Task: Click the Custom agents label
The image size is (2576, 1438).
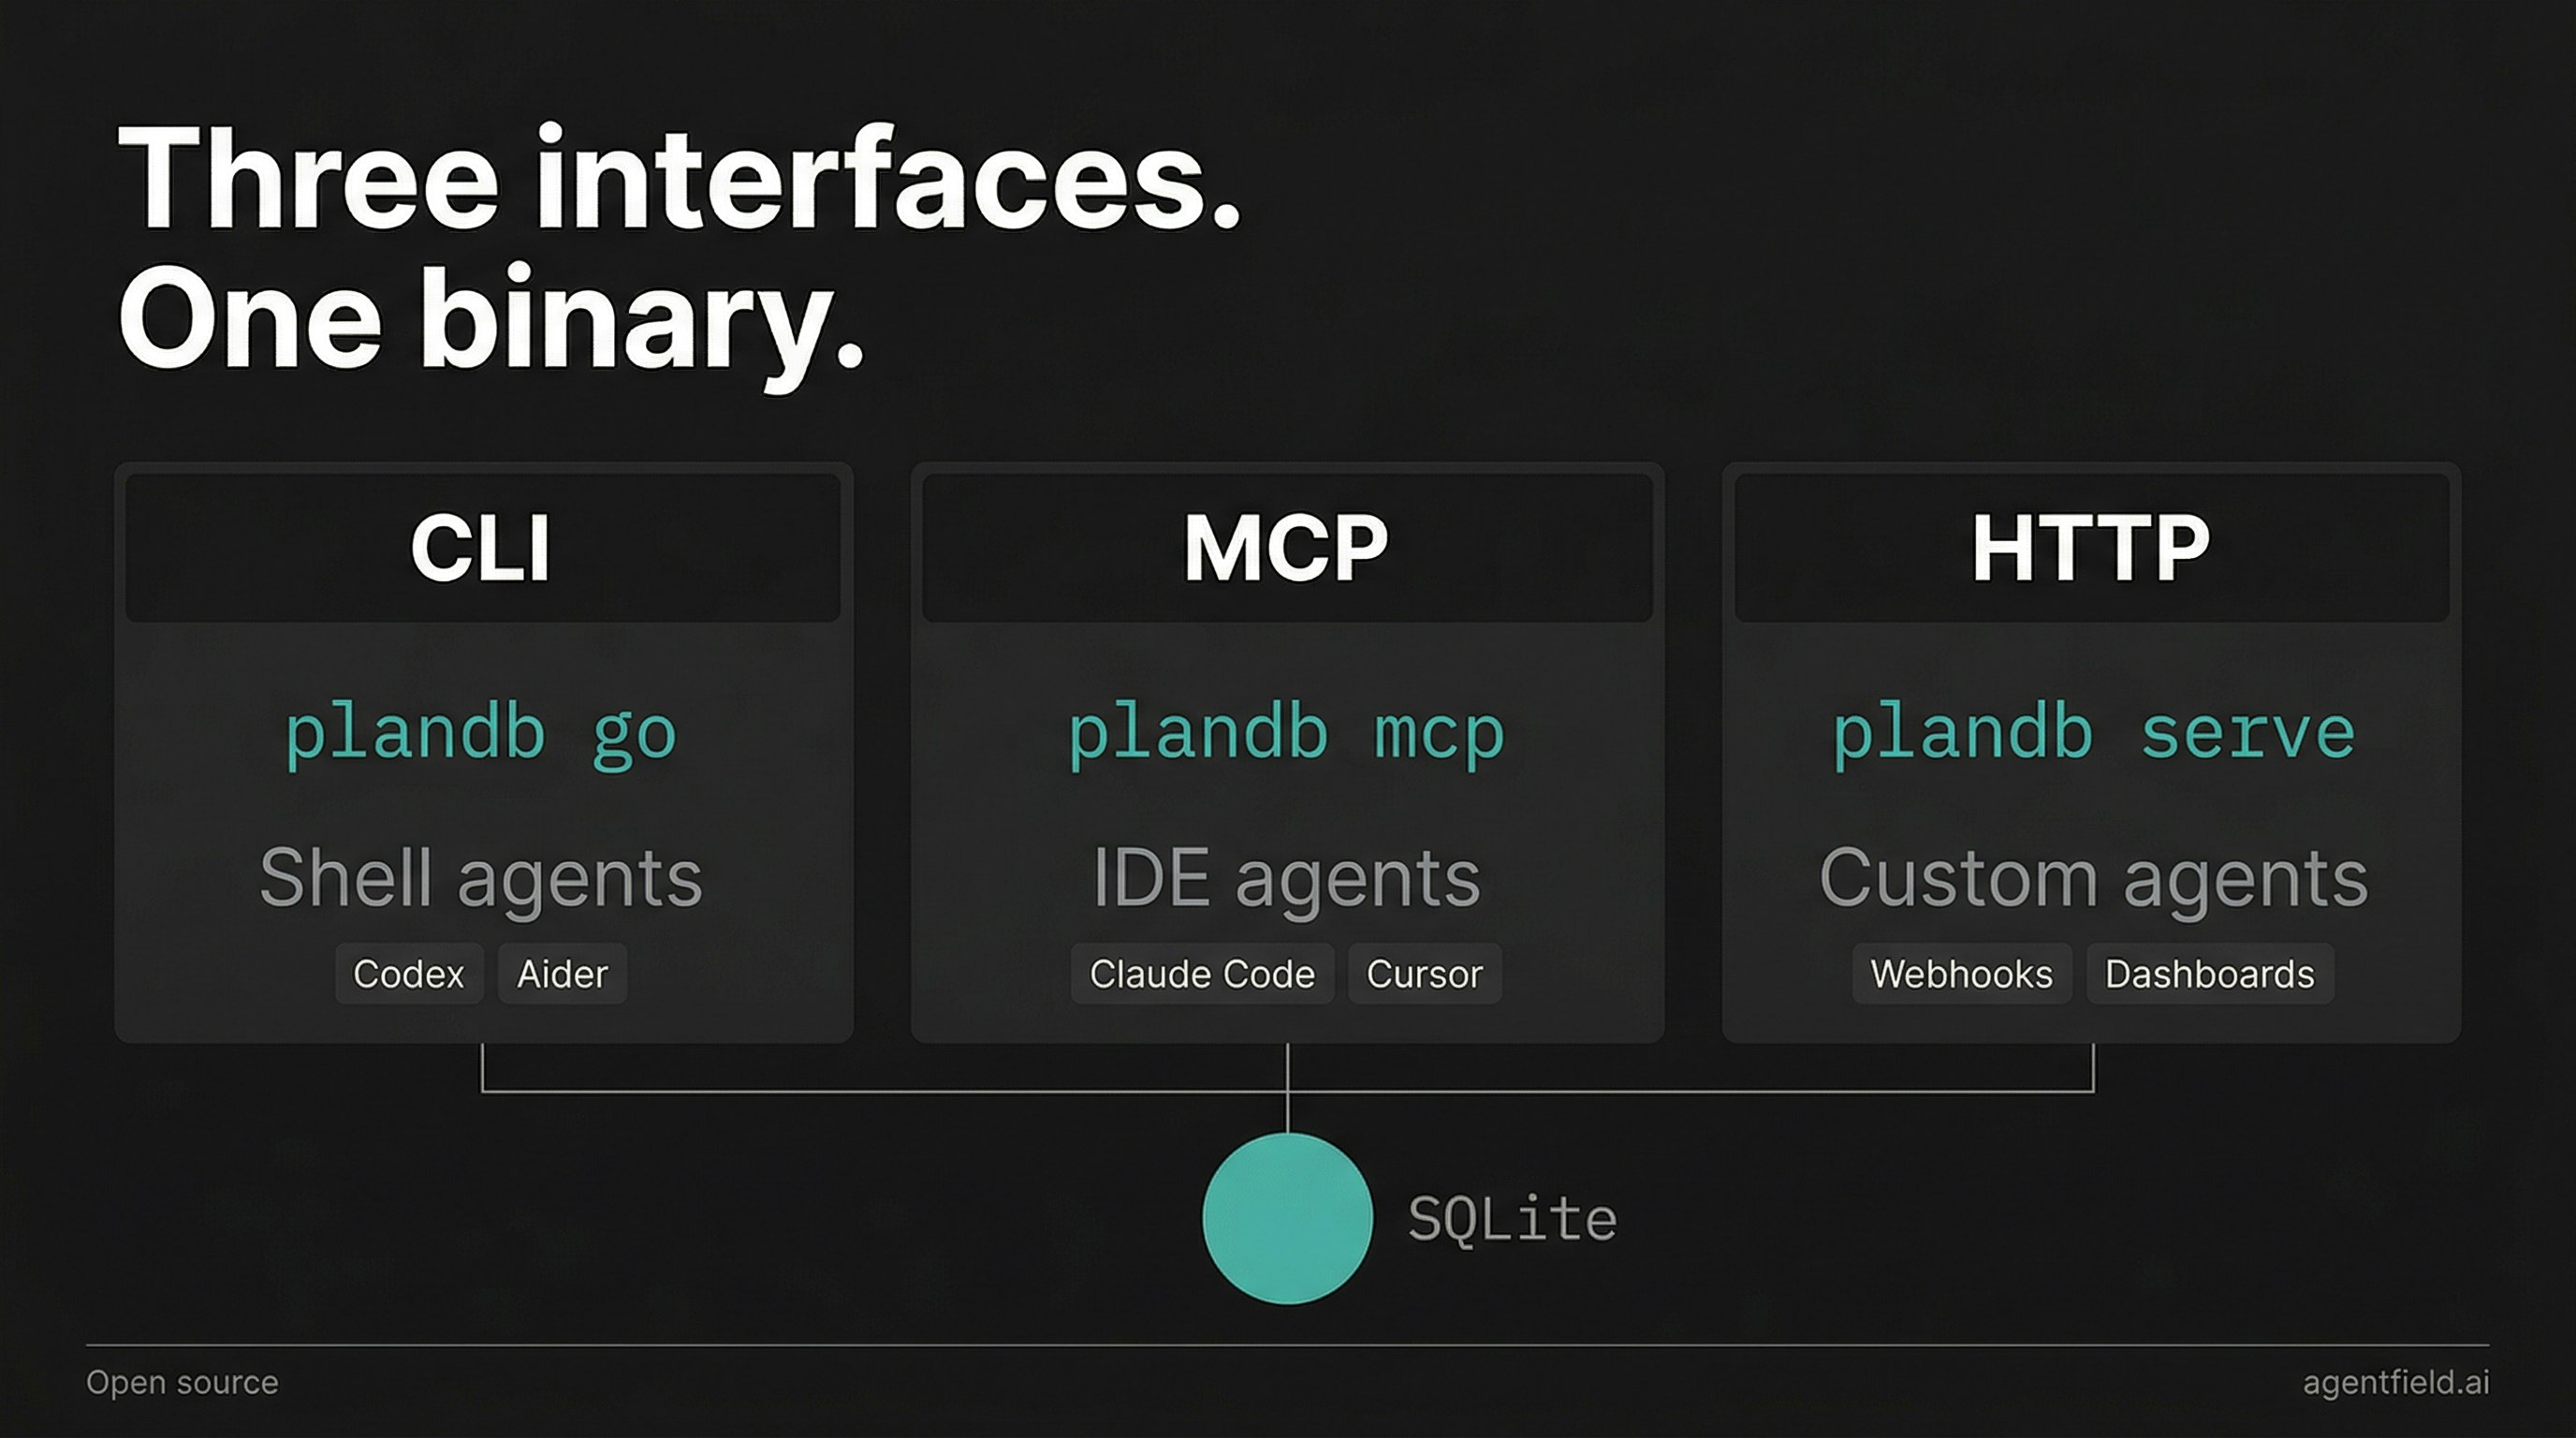Action: pos(2093,878)
